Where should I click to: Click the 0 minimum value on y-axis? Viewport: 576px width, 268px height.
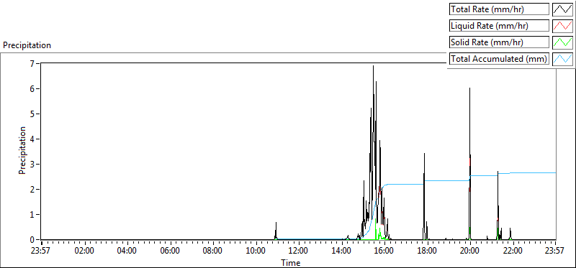pos(37,240)
